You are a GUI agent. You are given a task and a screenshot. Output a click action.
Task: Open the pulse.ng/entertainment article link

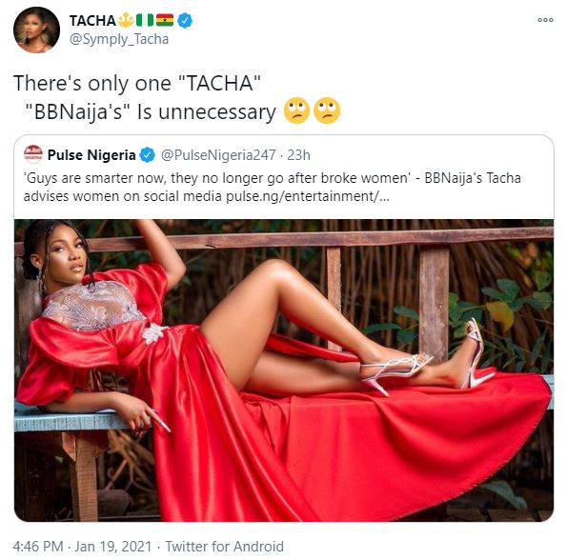point(308,196)
